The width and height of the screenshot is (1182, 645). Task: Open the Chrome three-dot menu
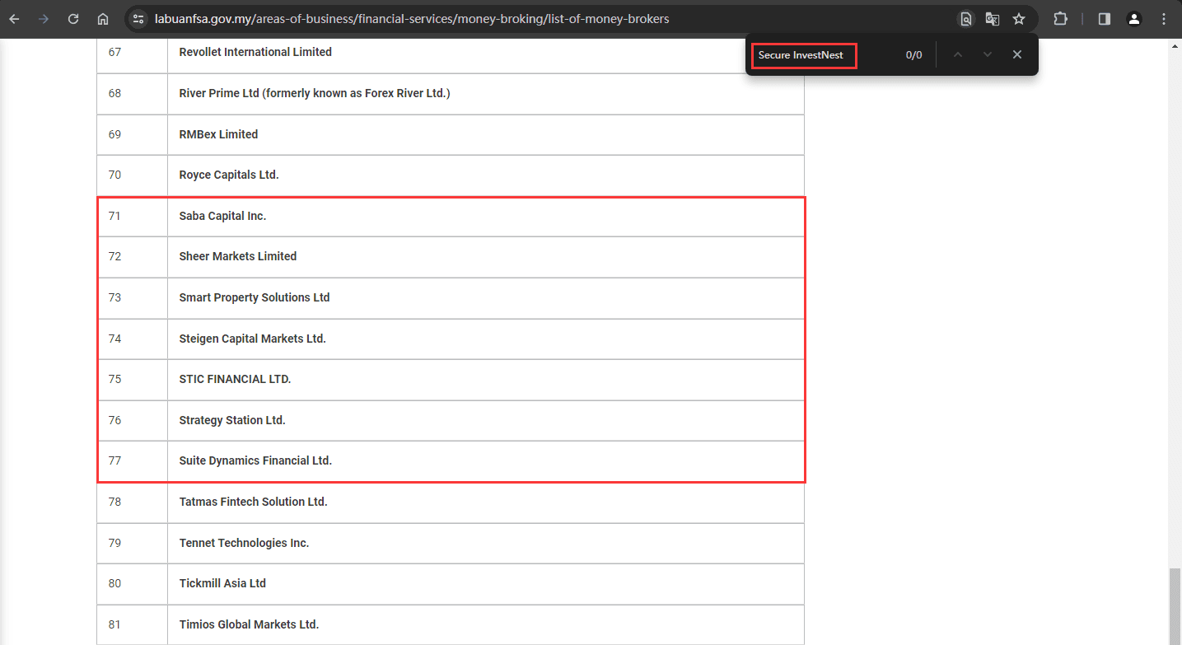coord(1162,18)
